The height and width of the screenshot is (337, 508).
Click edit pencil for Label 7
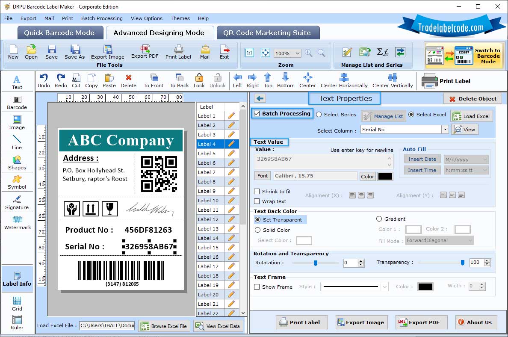point(231,172)
